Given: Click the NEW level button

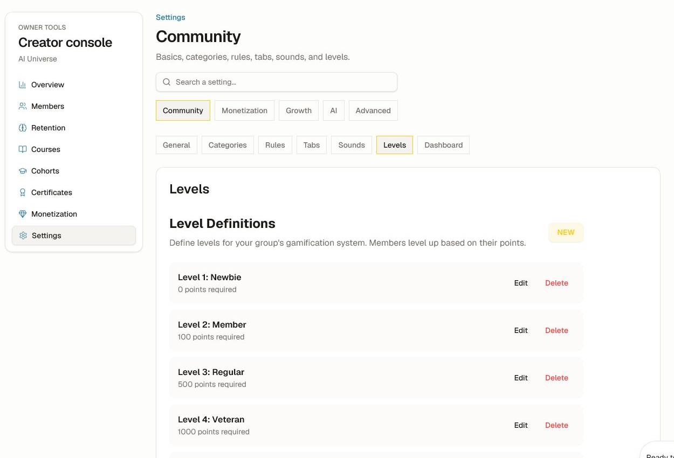Looking at the screenshot, I should click(566, 232).
